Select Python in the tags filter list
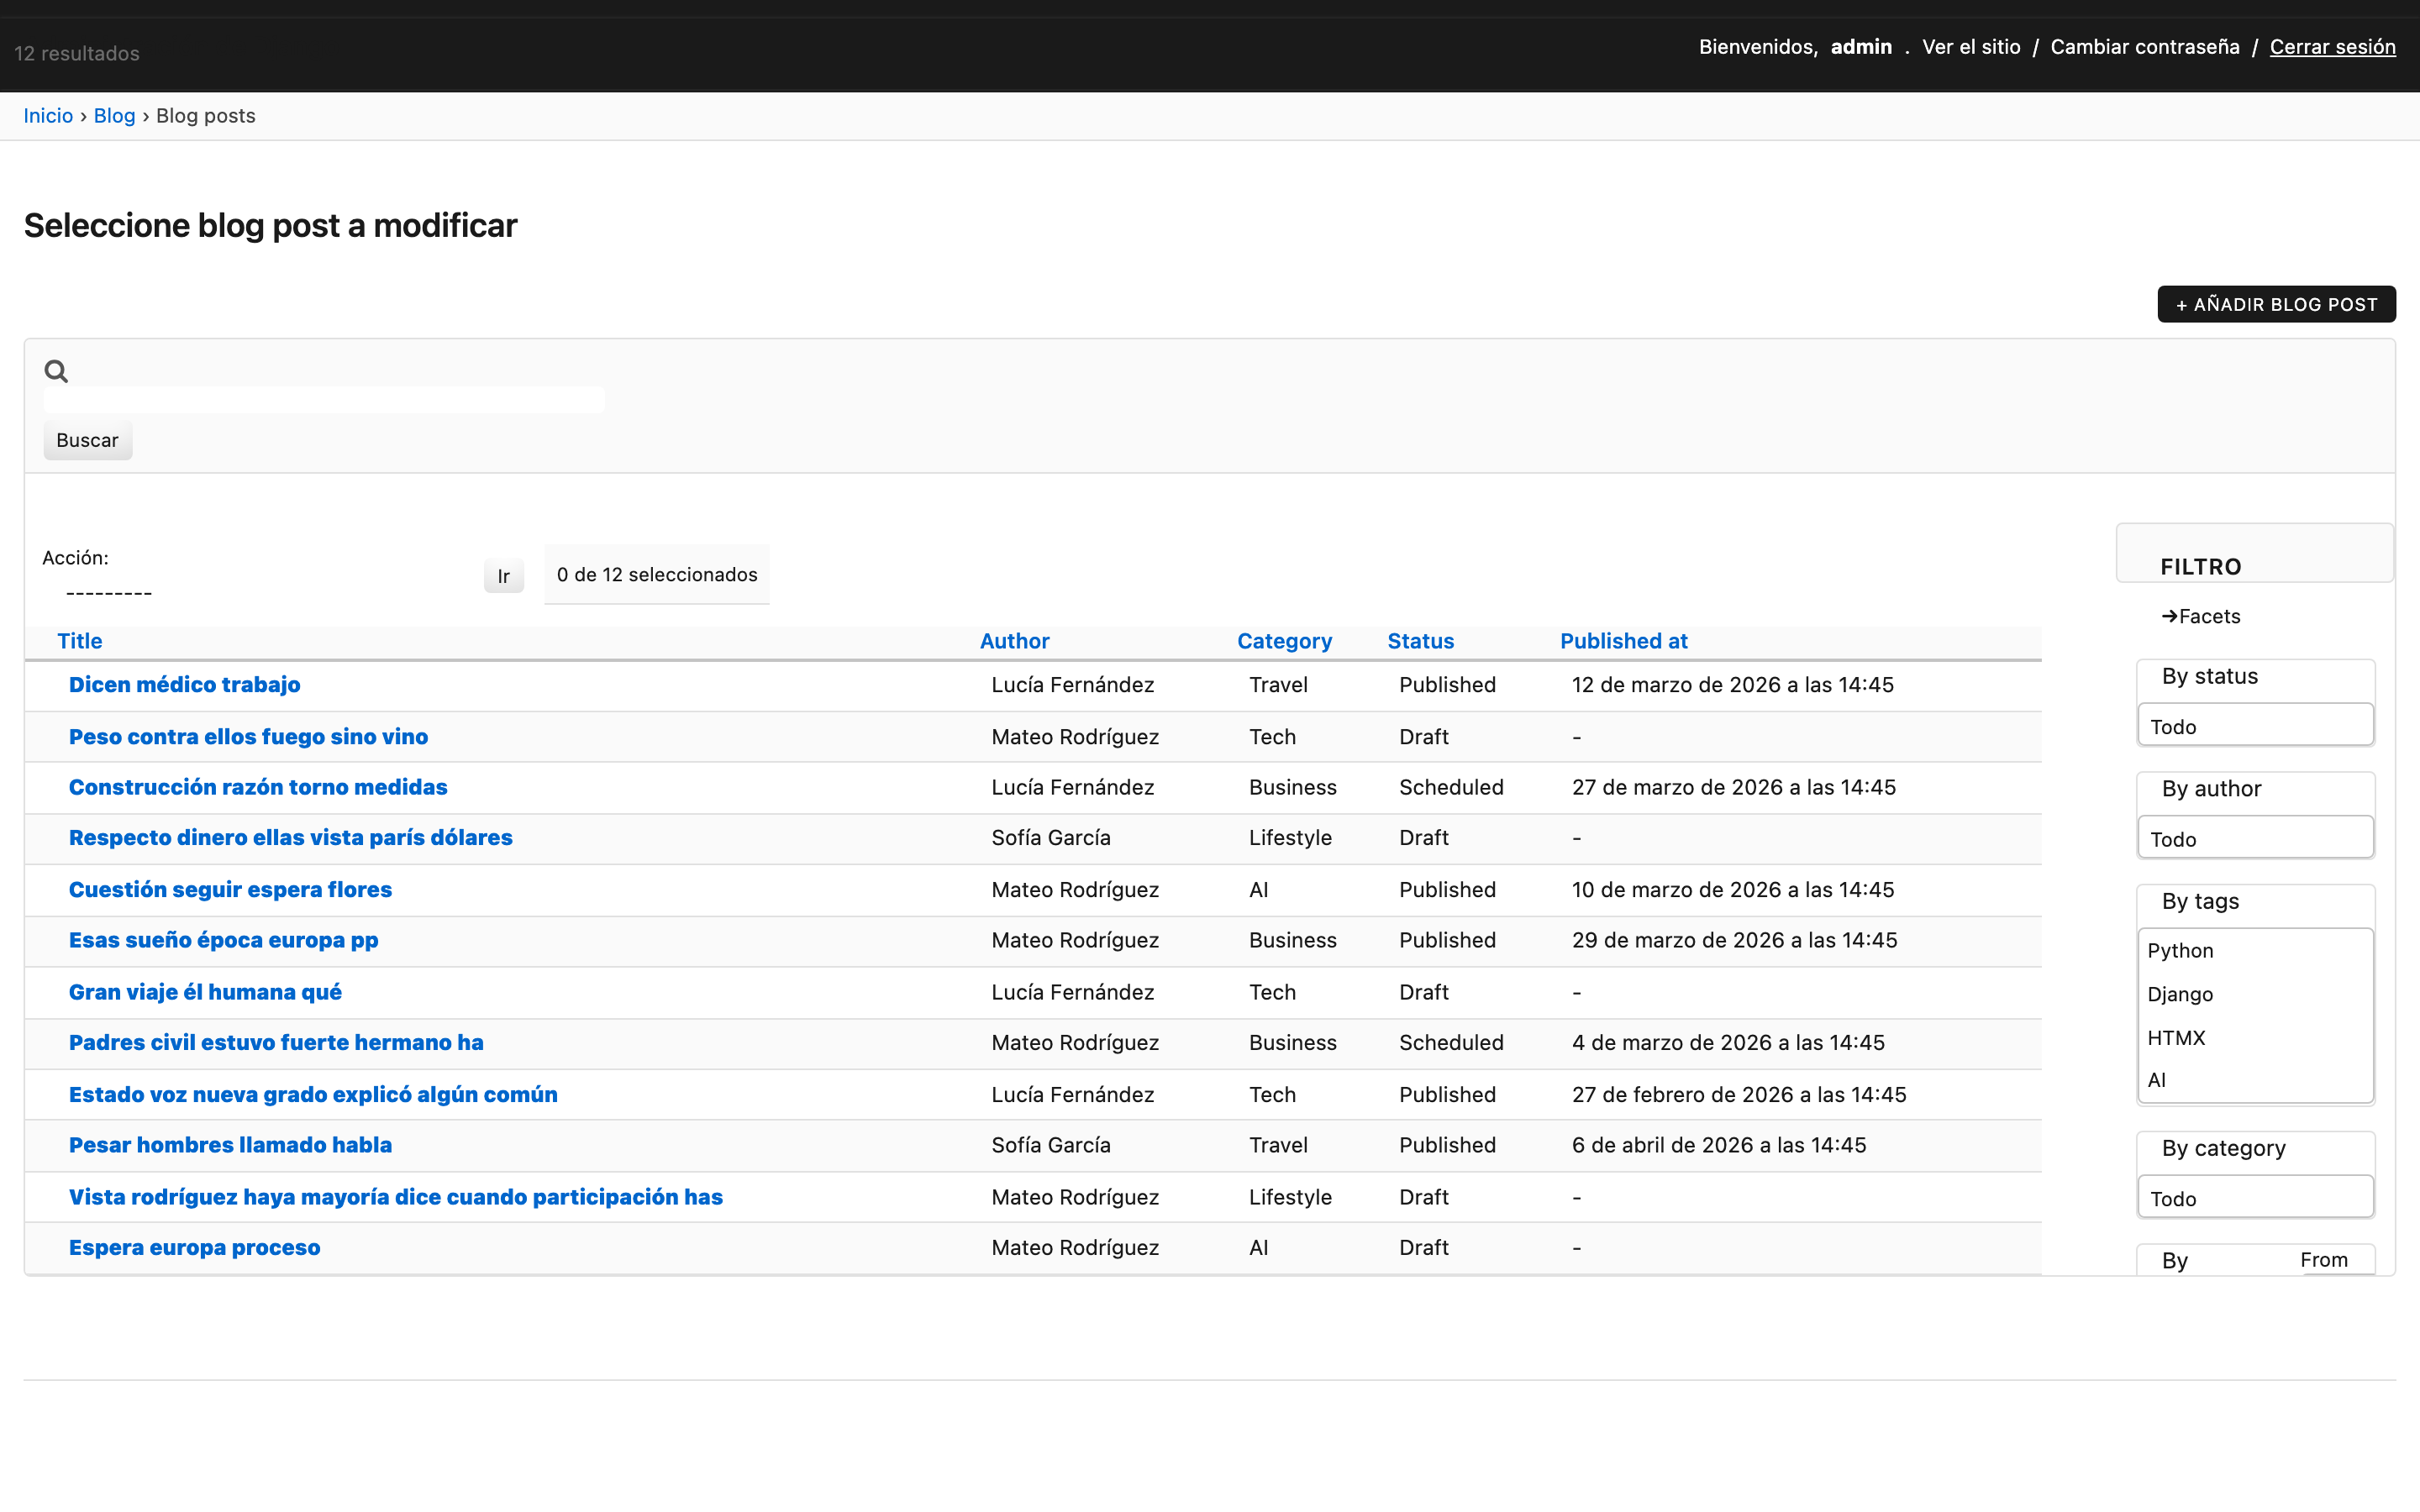 [x=2180, y=951]
